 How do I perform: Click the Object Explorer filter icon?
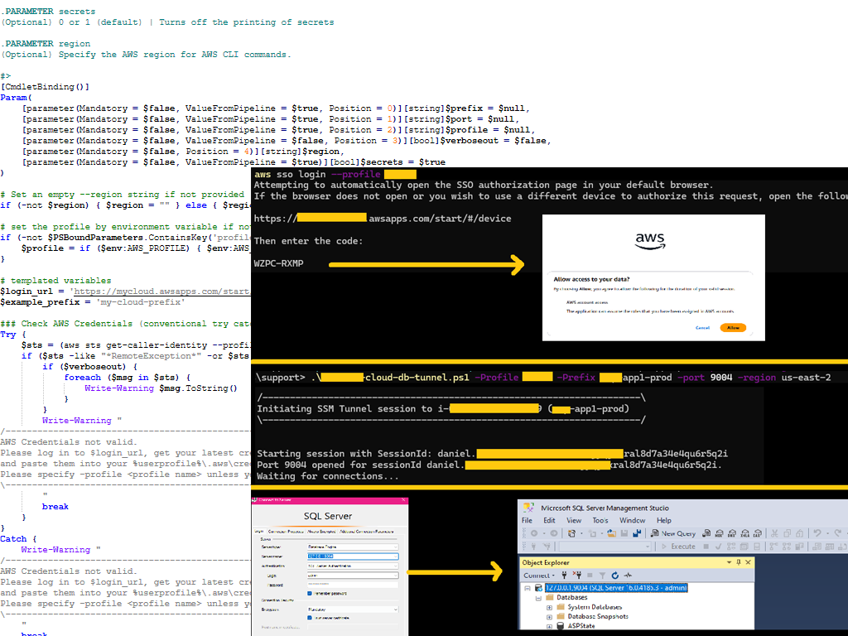click(602, 575)
